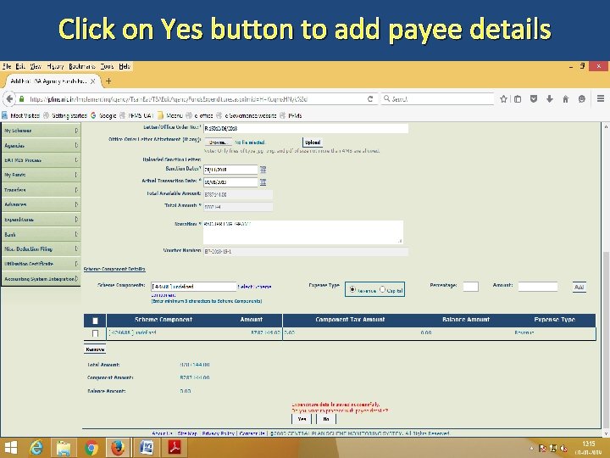Open Google bookmark in toolbar

[103, 115]
